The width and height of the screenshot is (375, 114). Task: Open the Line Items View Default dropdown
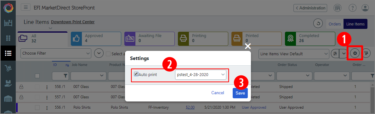click(294, 54)
